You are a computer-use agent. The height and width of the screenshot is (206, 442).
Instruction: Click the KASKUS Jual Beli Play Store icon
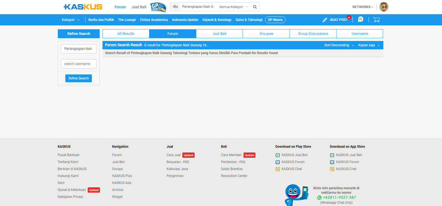[278, 155]
